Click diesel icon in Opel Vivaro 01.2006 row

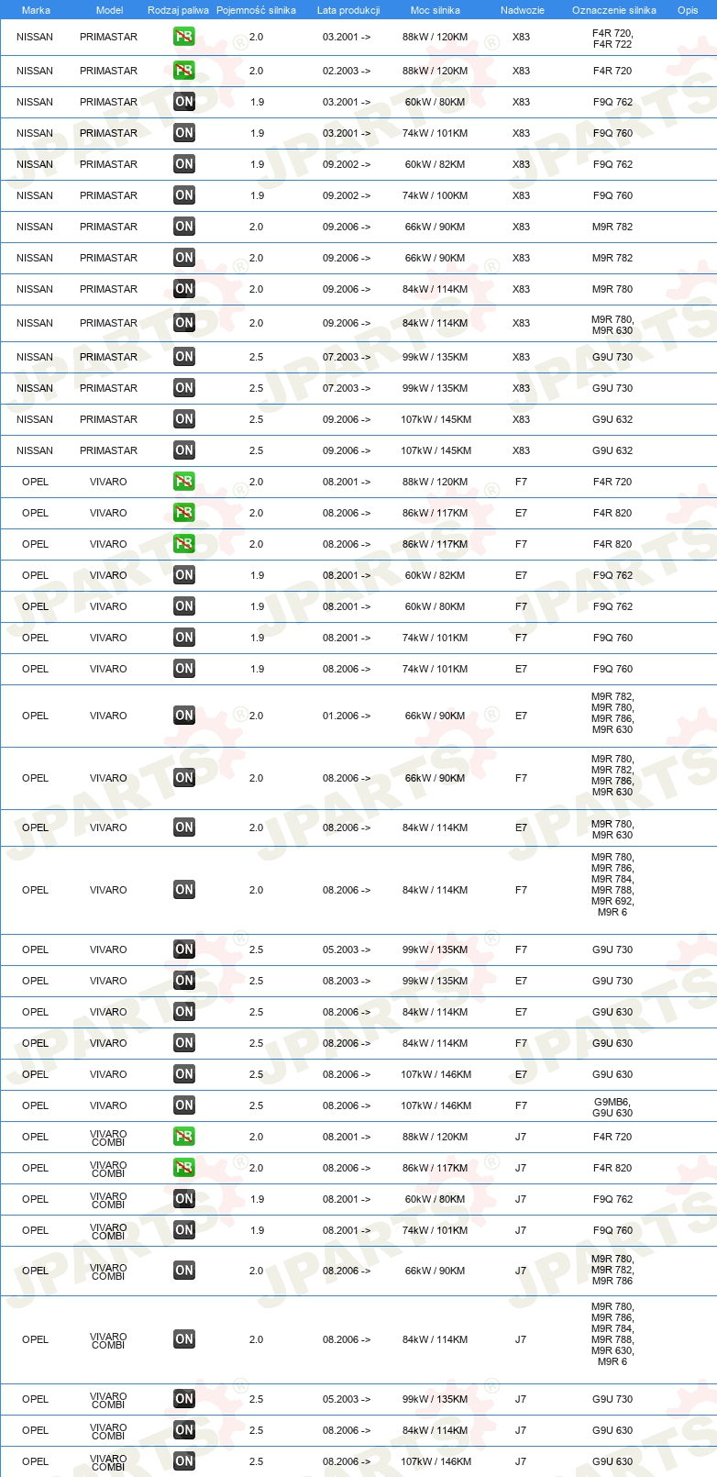coord(184,716)
